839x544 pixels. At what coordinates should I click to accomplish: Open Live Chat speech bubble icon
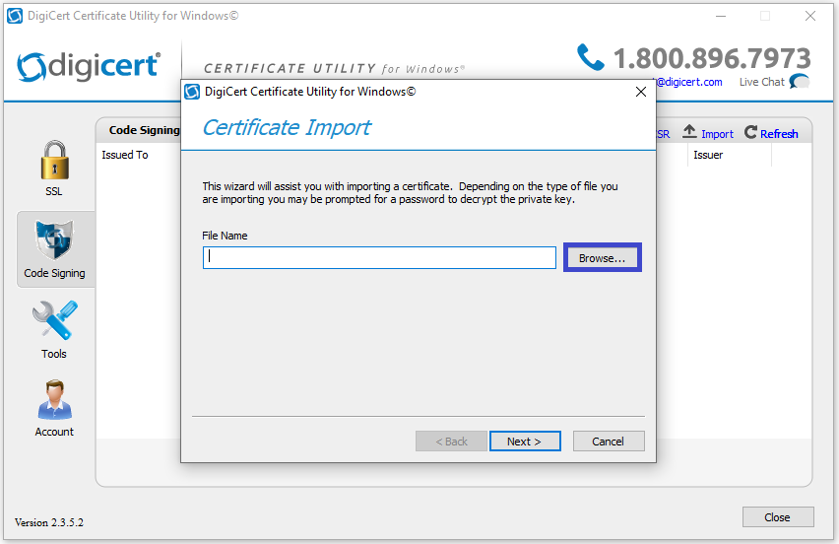(800, 82)
